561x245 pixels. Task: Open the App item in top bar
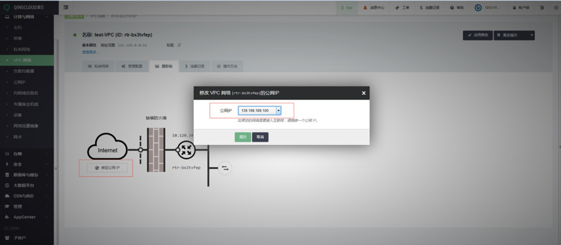tap(346, 8)
